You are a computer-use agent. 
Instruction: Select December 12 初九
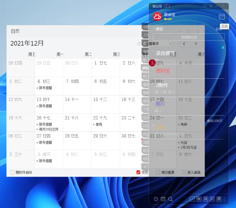(15, 99)
